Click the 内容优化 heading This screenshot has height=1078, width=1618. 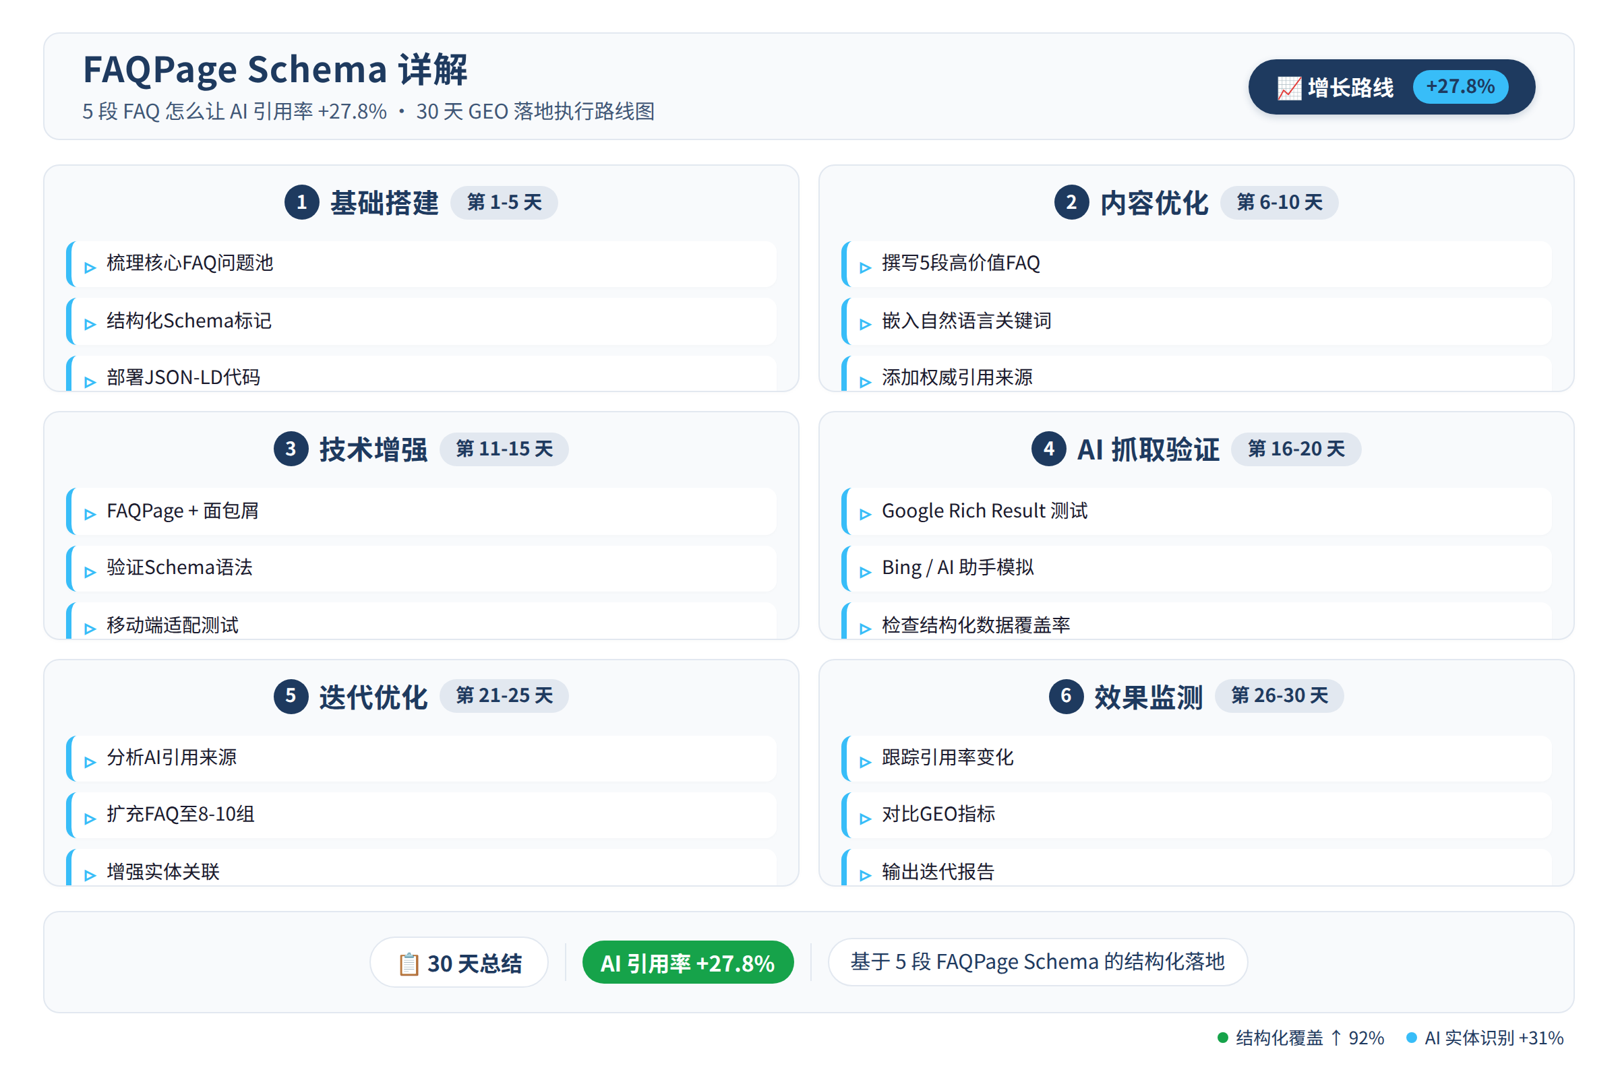click(1153, 203)
